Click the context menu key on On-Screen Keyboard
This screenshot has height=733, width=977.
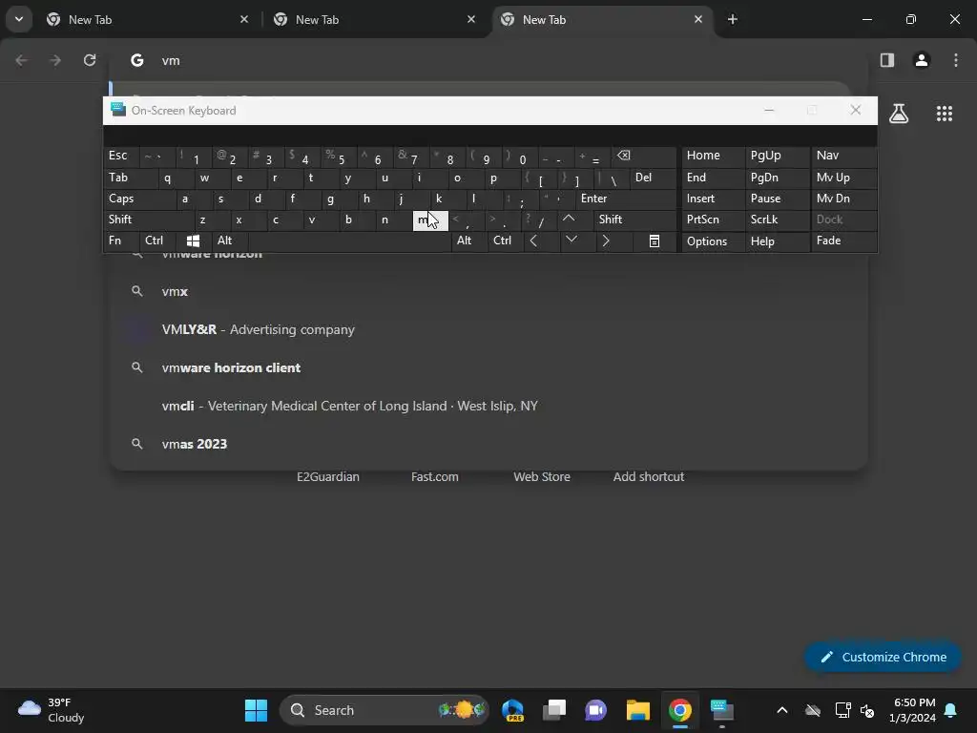655,241
